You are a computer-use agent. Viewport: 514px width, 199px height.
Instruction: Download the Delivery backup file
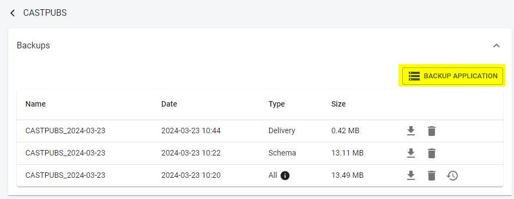pos(411,131)
